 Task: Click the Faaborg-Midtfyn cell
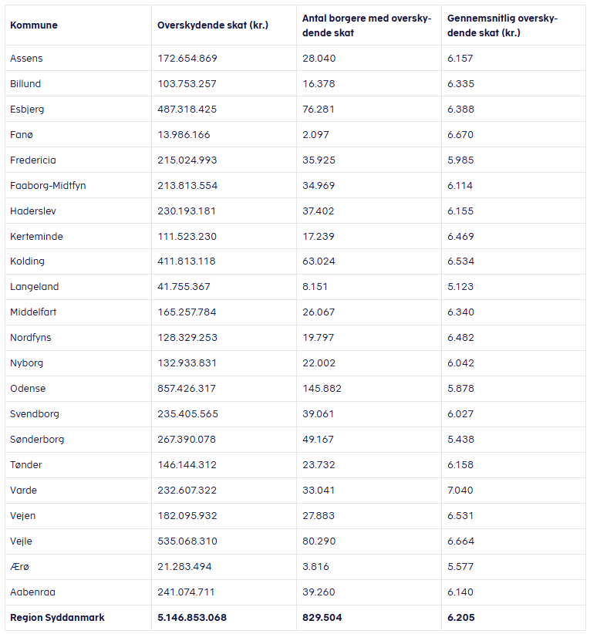click(x=47, y=186)
